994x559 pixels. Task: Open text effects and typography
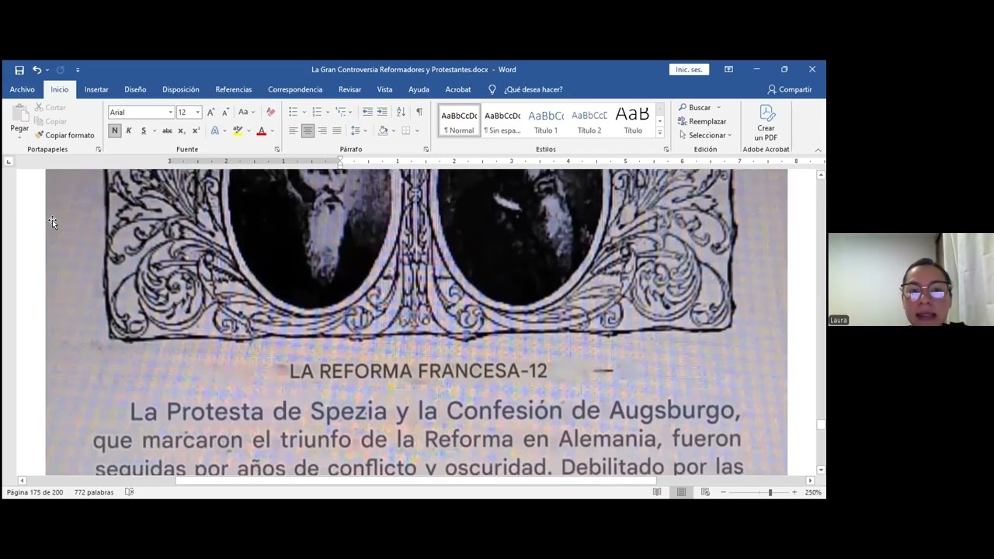pos(215,130)
